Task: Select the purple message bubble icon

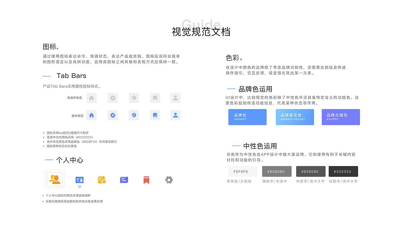Action: point(124,179)
